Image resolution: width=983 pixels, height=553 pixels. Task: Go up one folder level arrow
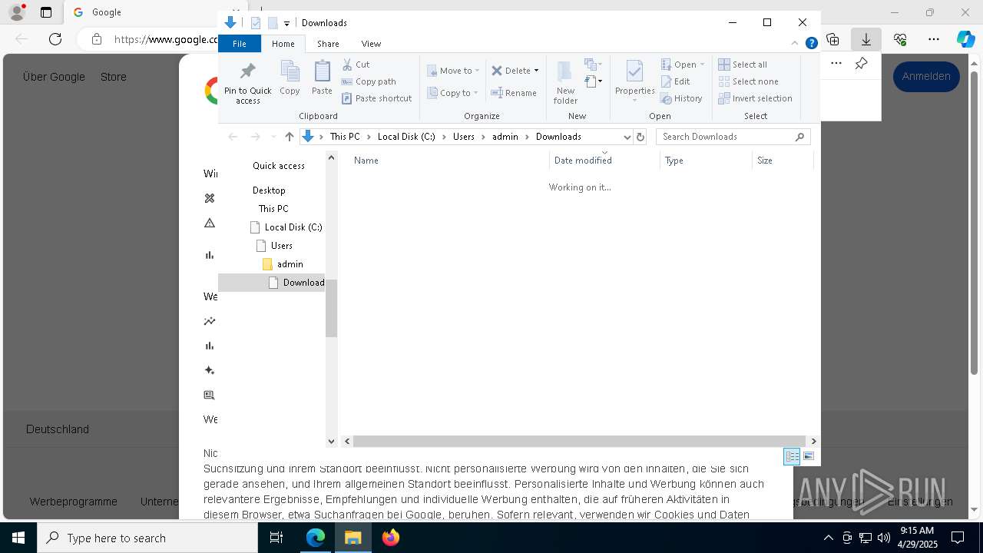289,137
